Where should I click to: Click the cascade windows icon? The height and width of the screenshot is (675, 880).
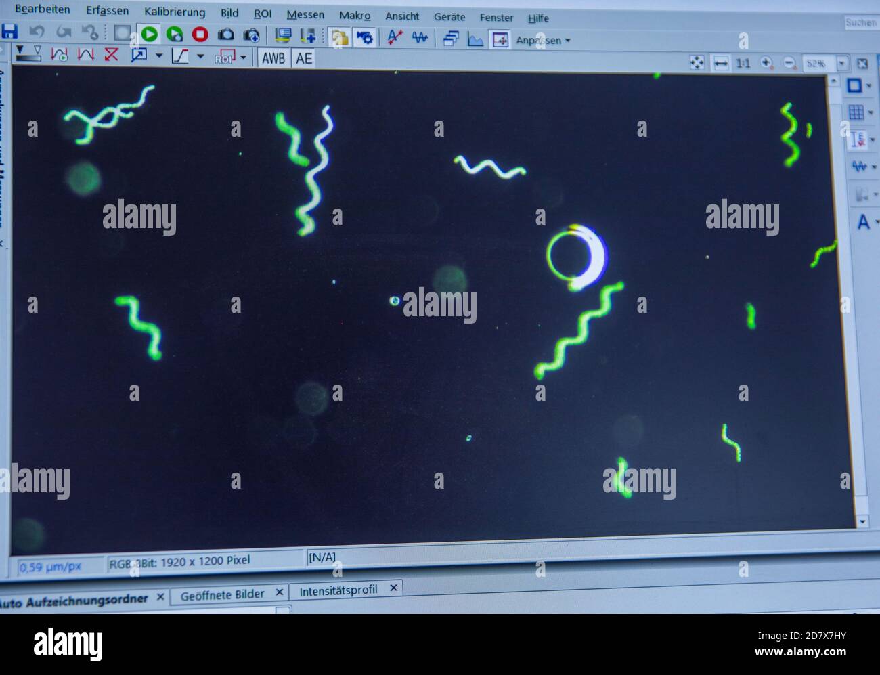[451, 39]
